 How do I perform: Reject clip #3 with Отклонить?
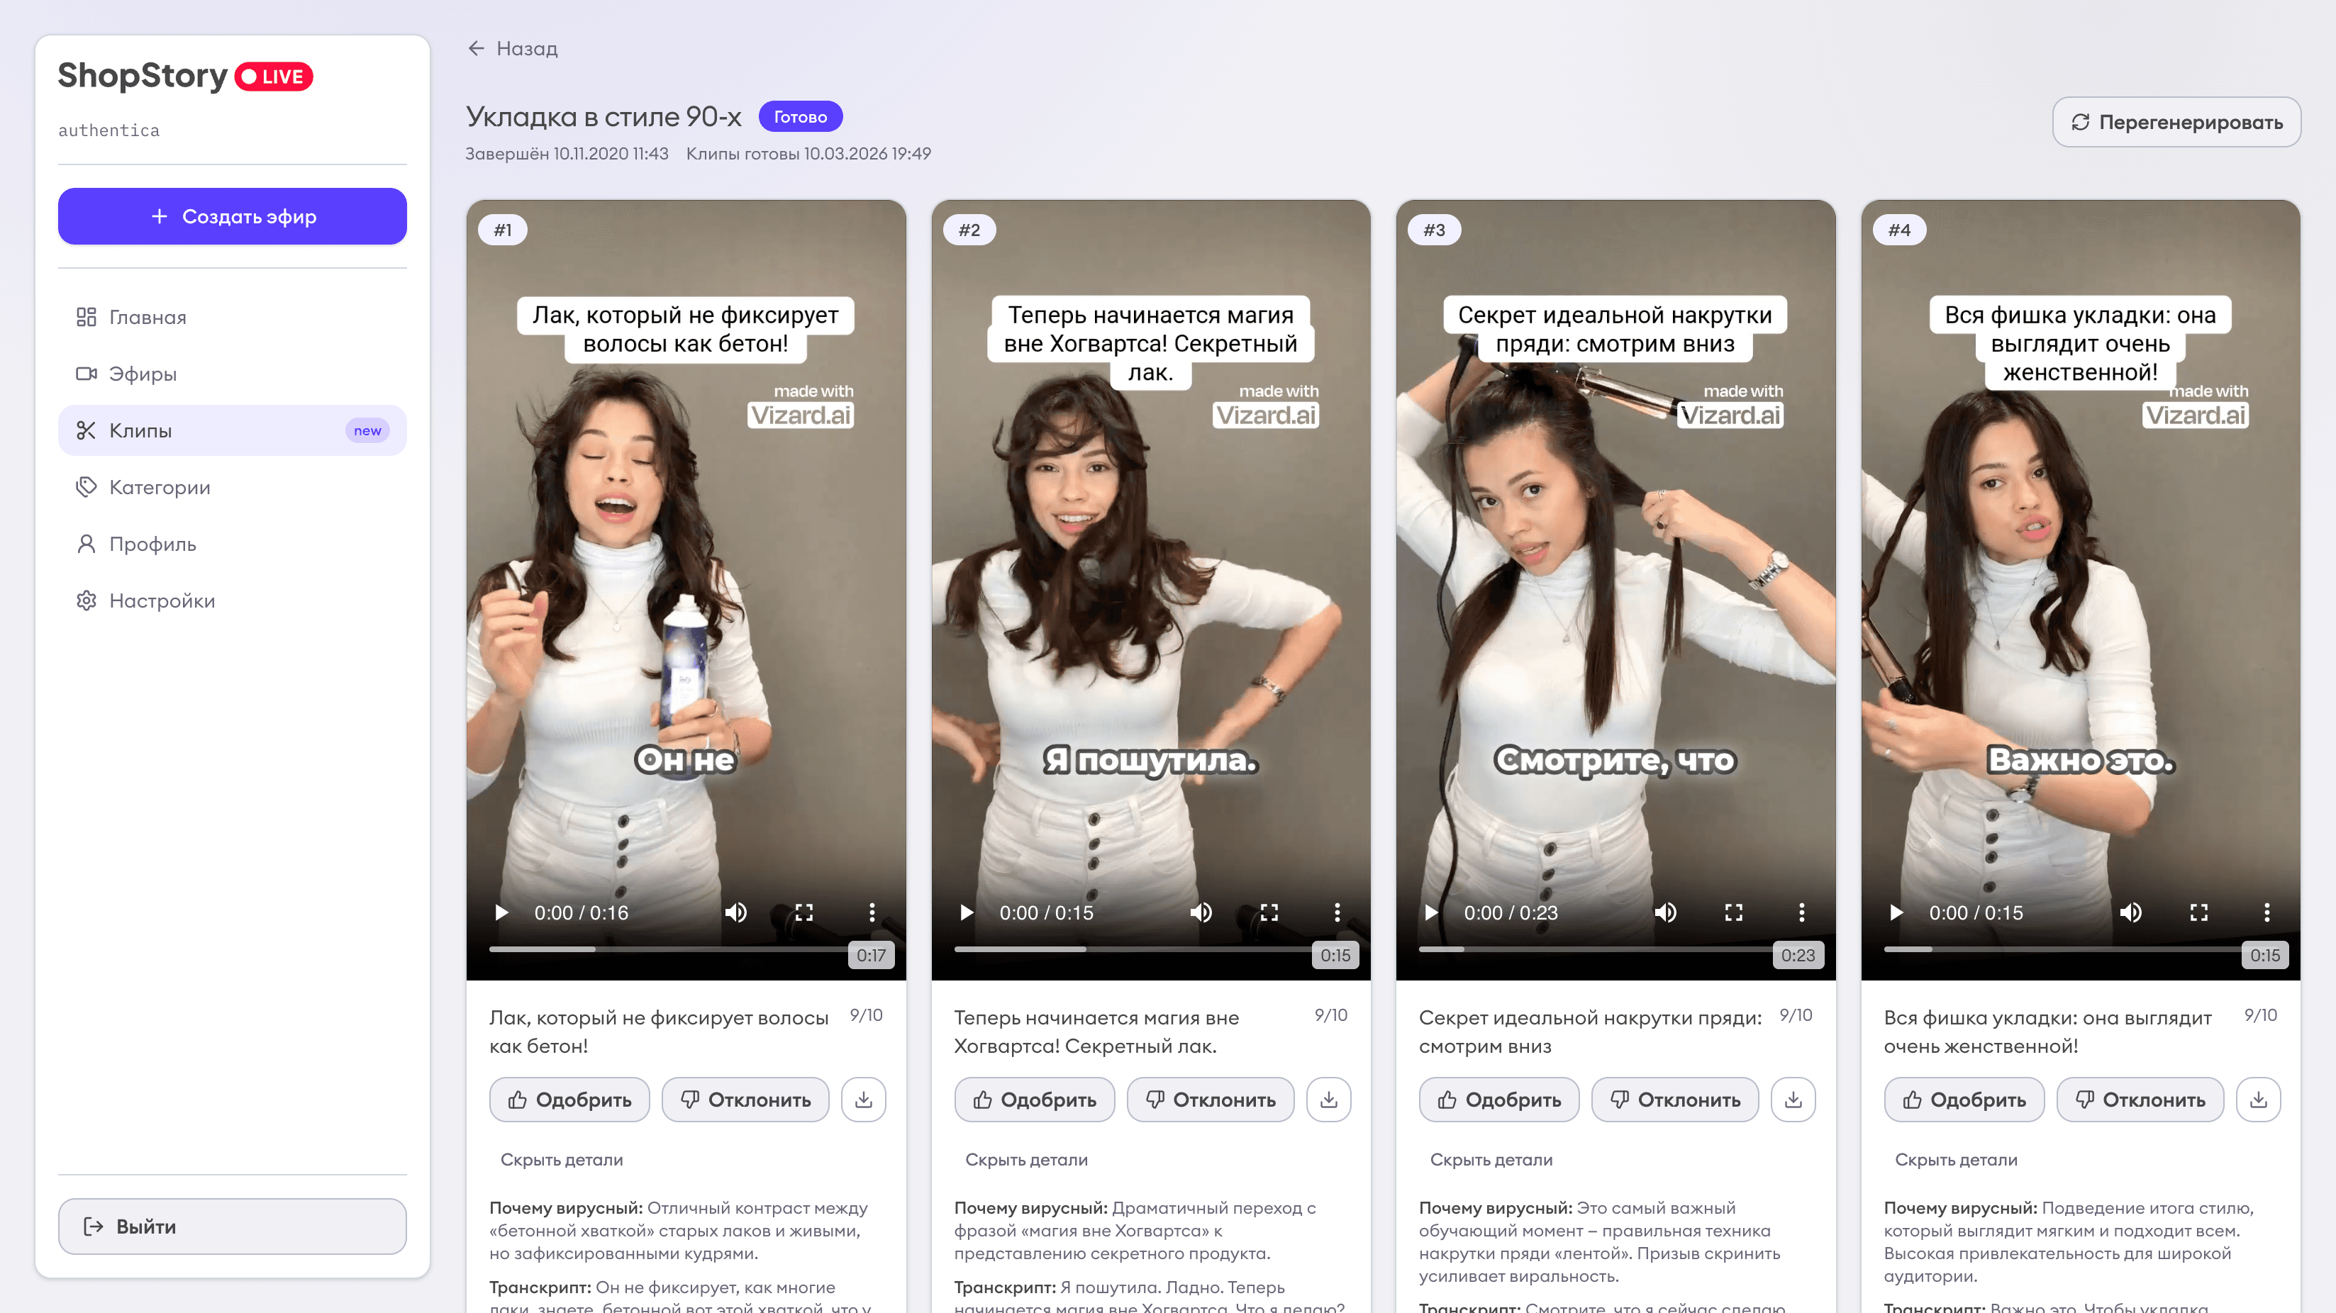click(1674, 1099)
